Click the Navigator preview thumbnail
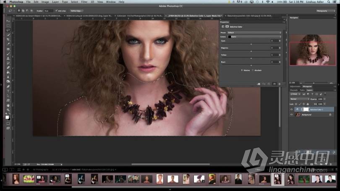Screen dimensions: 340x191 312,50
